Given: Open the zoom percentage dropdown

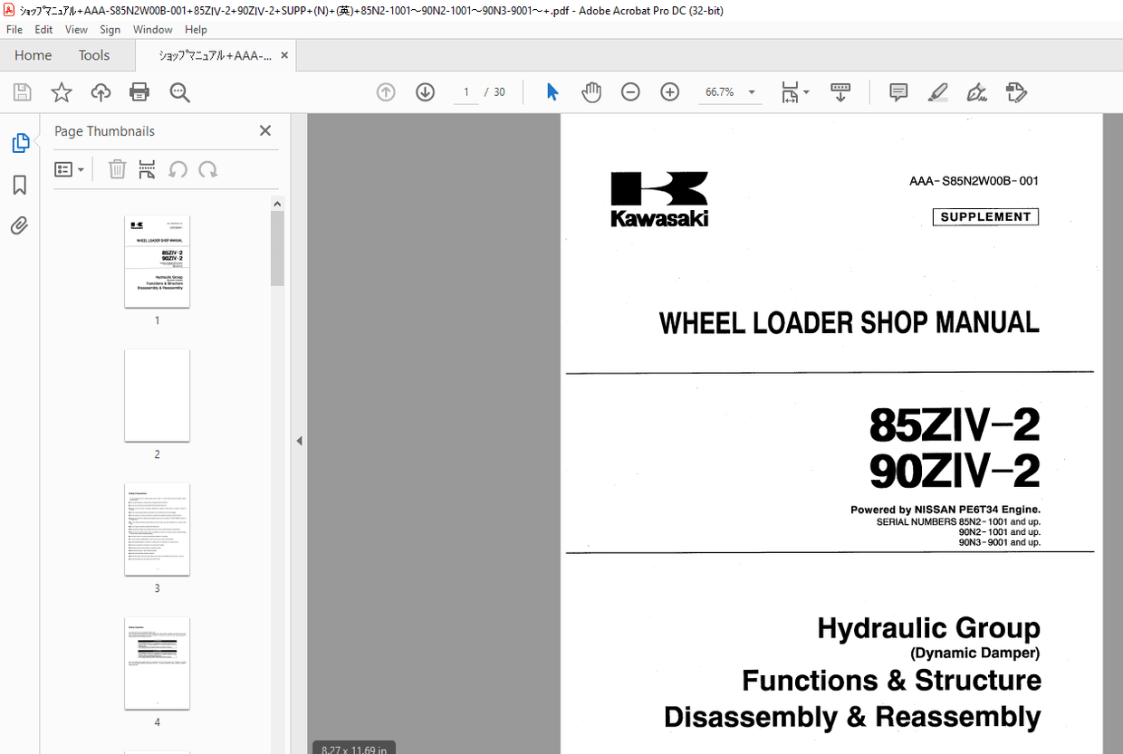Looking at the screenshot, I should [x=751, y=91].
